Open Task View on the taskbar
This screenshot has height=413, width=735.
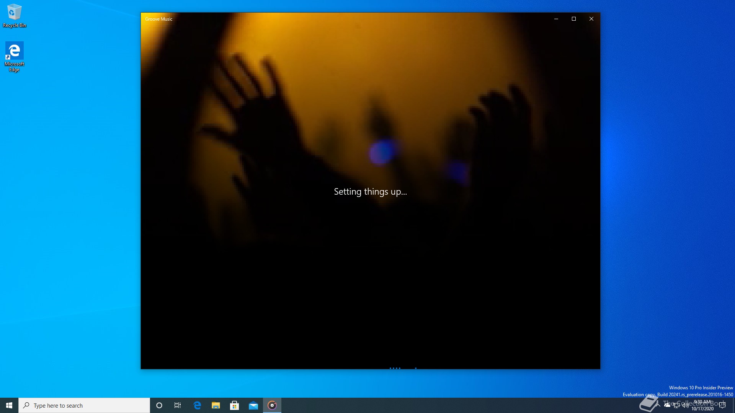(178, 405)
